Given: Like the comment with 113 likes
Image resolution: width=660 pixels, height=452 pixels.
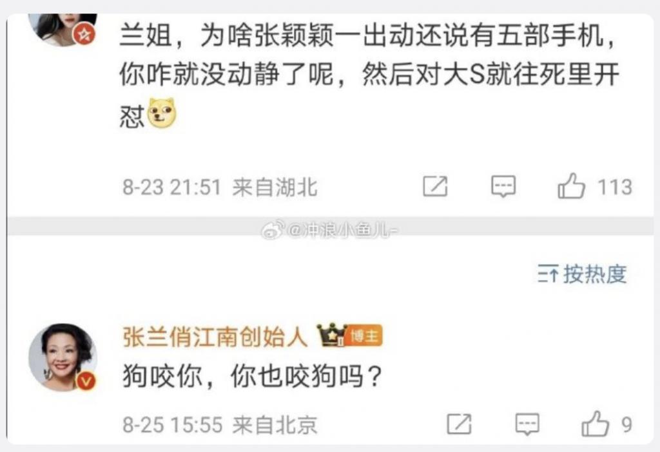Looking at the screenshot, I should tap(571, 186).
